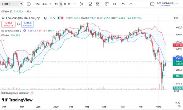Click the 510,32 K volume scale label

click(178, 88)
